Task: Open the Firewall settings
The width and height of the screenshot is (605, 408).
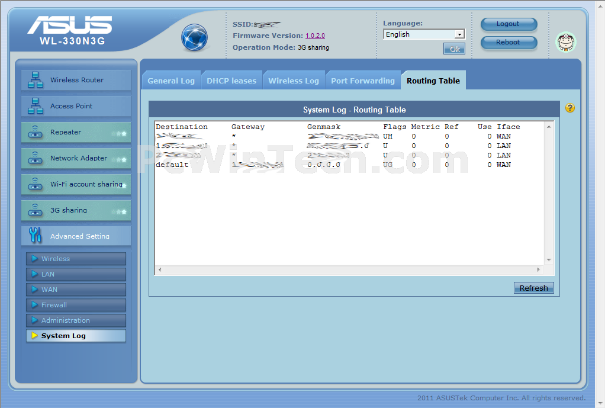Action: coord(76,305)
